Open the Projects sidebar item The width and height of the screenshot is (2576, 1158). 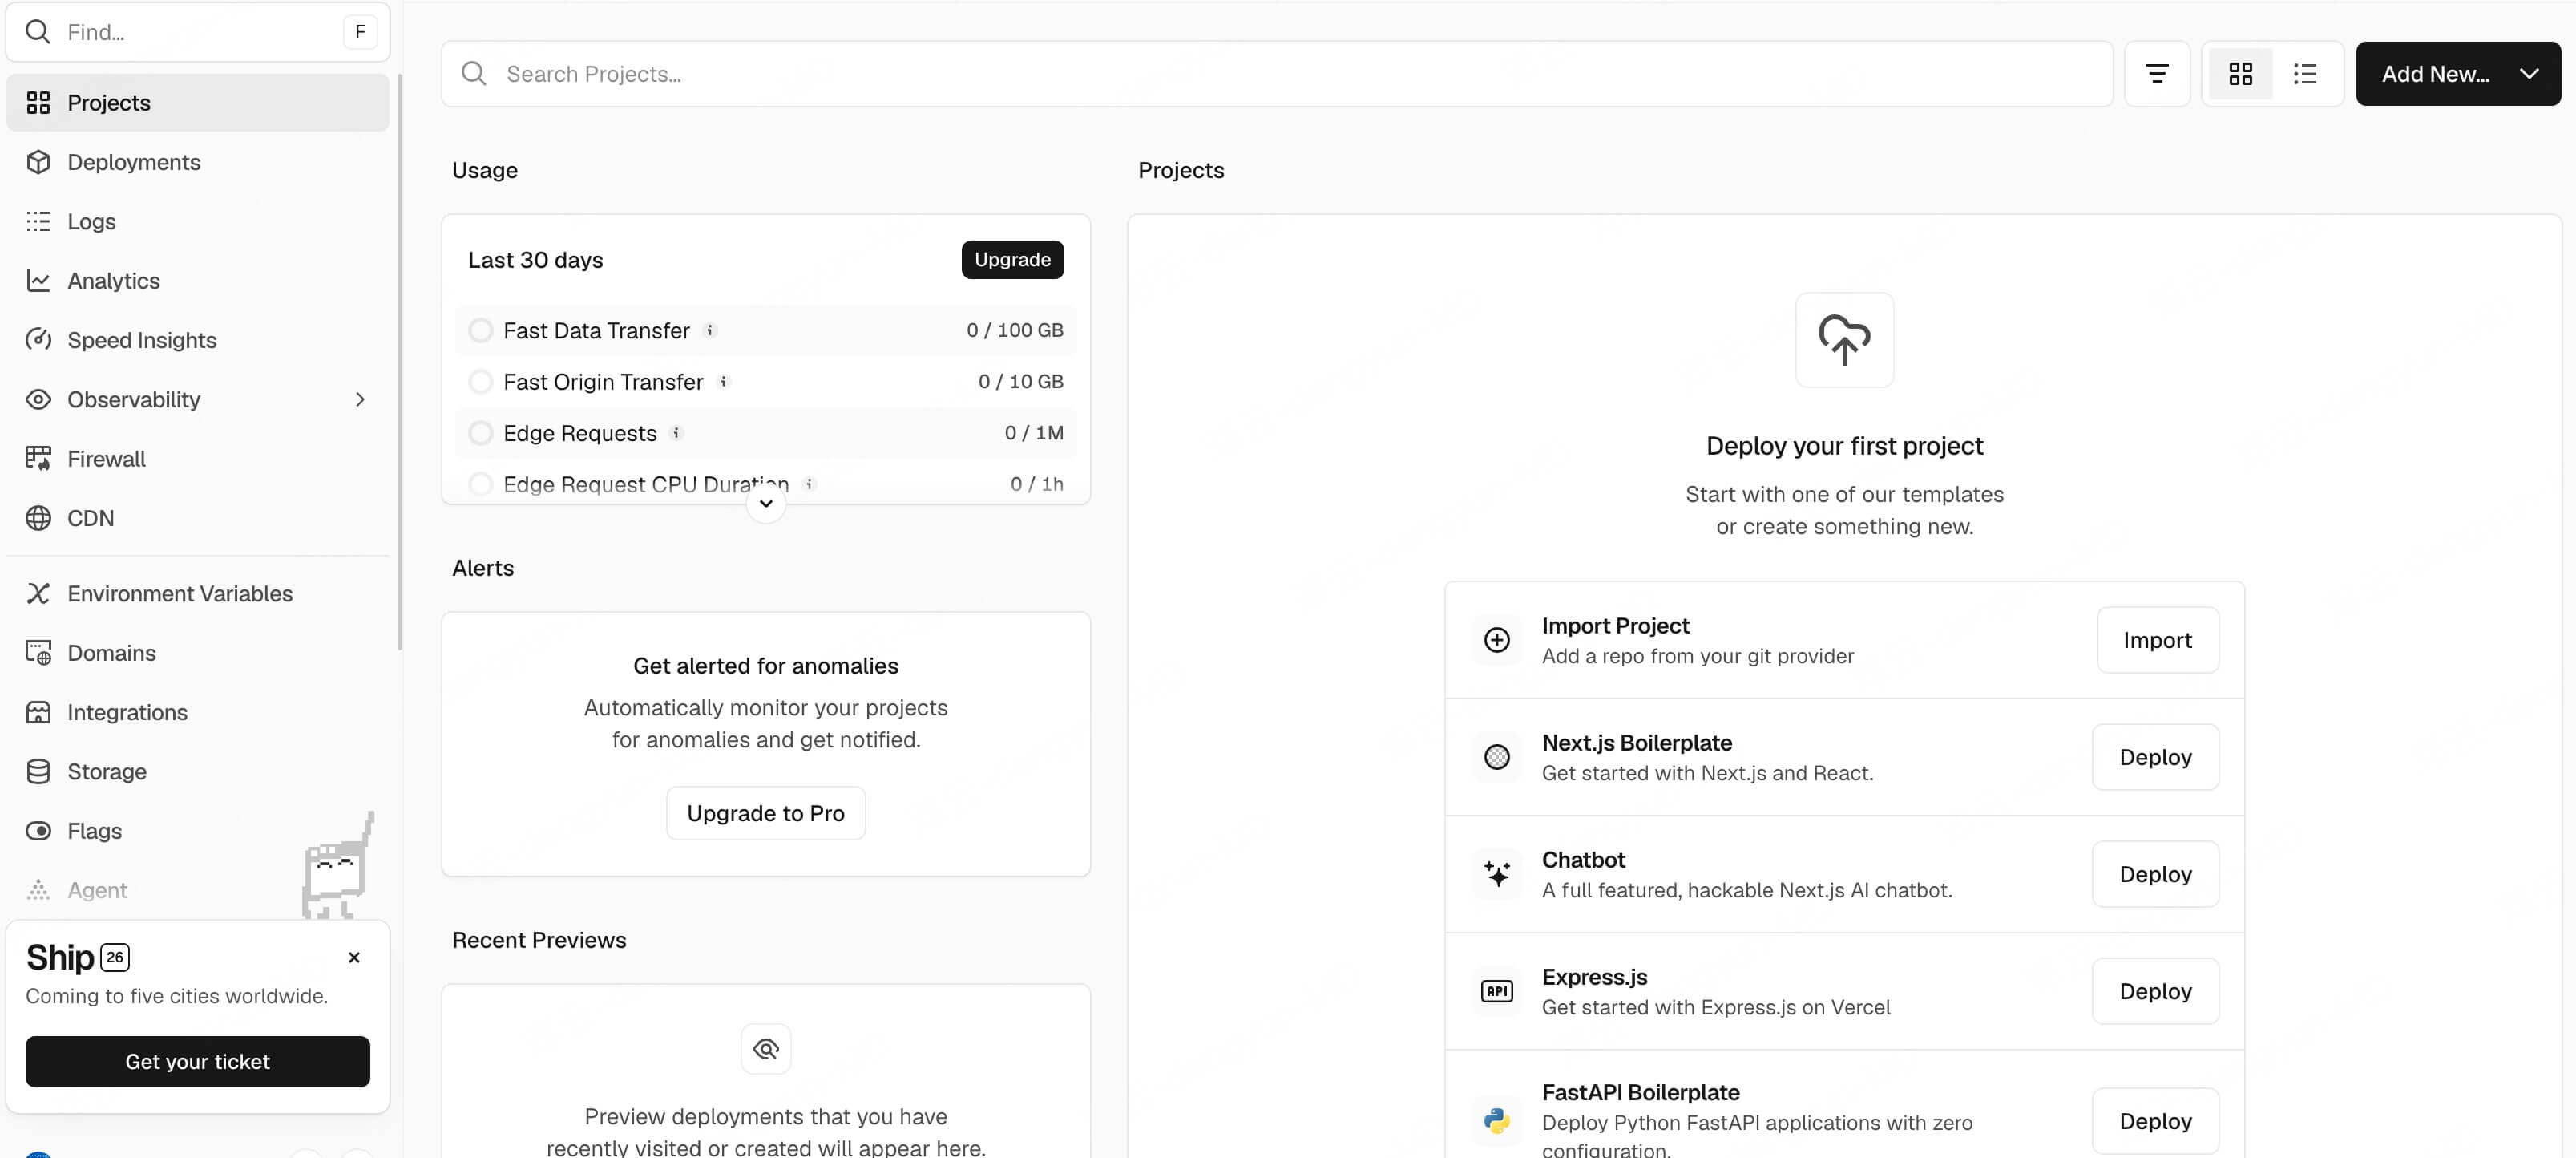coord(197,102)
